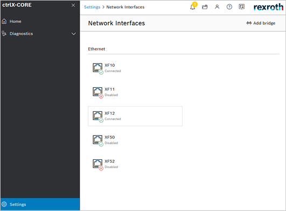Click the rexroth logo

pos(268,7)
